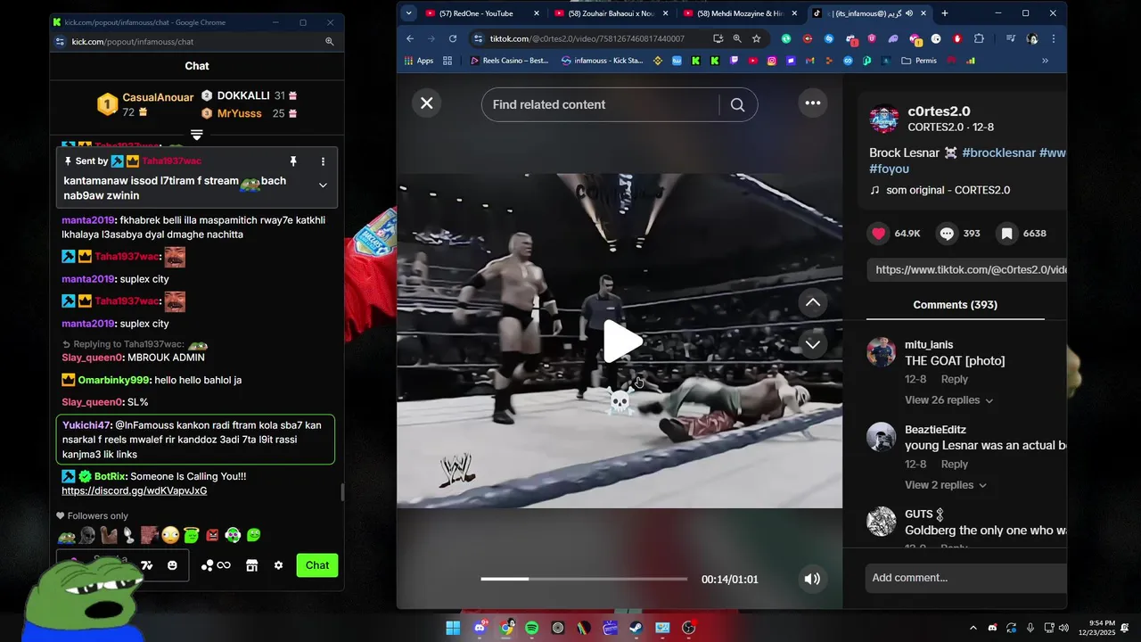Like the video with the heart icon
The image size is (1141, 642).
pyautogui.click(x=879, y=234)
